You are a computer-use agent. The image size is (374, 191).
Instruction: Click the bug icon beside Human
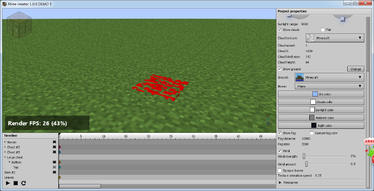tap(55, 142)
